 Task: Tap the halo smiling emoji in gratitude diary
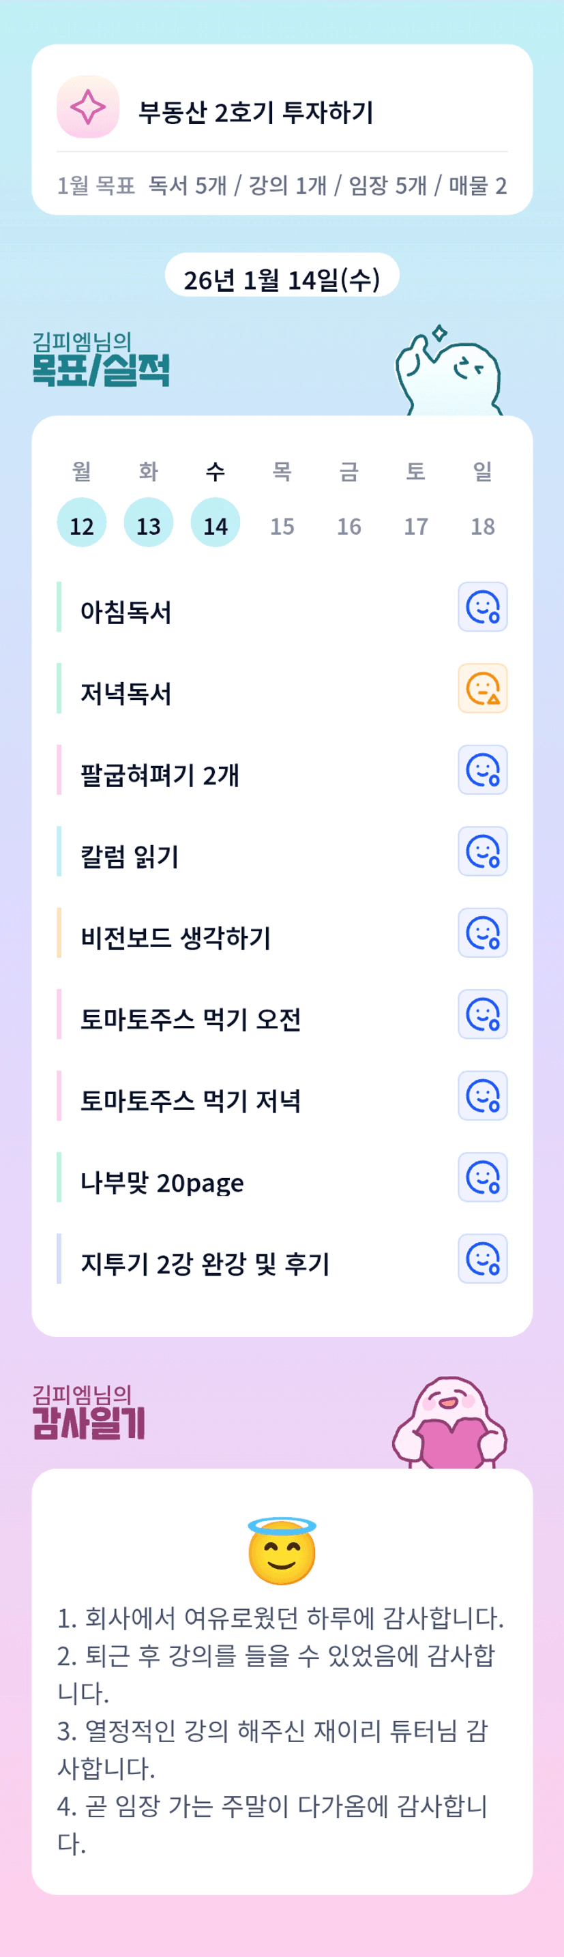(x=282, y=1550)
